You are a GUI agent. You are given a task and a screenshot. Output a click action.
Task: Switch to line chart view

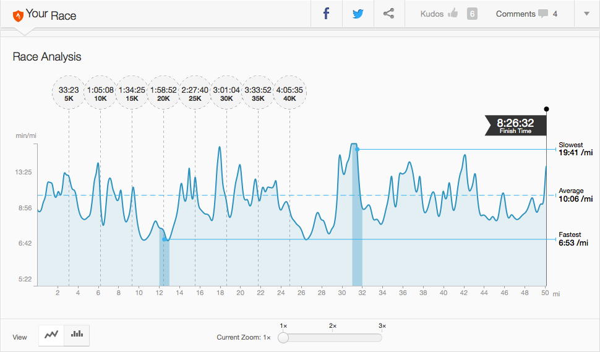(51, 335)
